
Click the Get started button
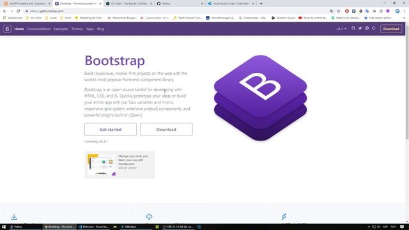111,129
